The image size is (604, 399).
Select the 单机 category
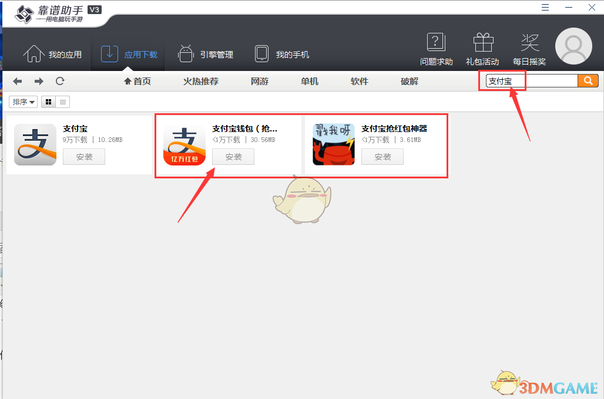(310, 81)
